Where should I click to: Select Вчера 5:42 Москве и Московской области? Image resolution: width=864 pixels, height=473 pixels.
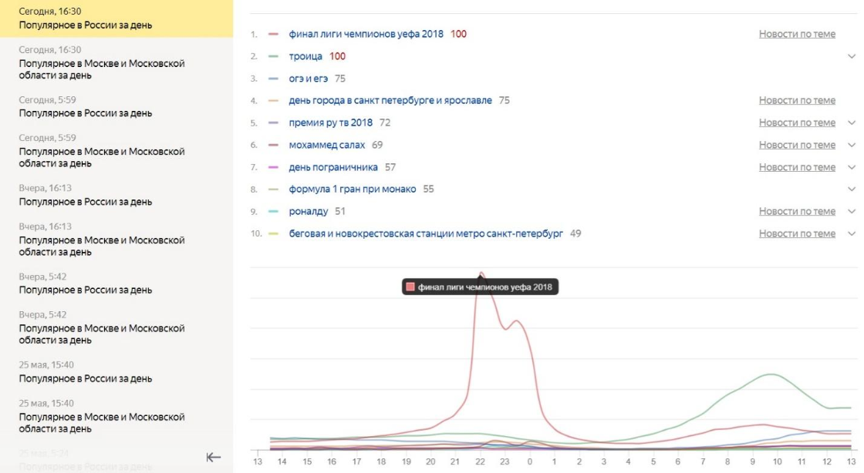pos(116,327)
